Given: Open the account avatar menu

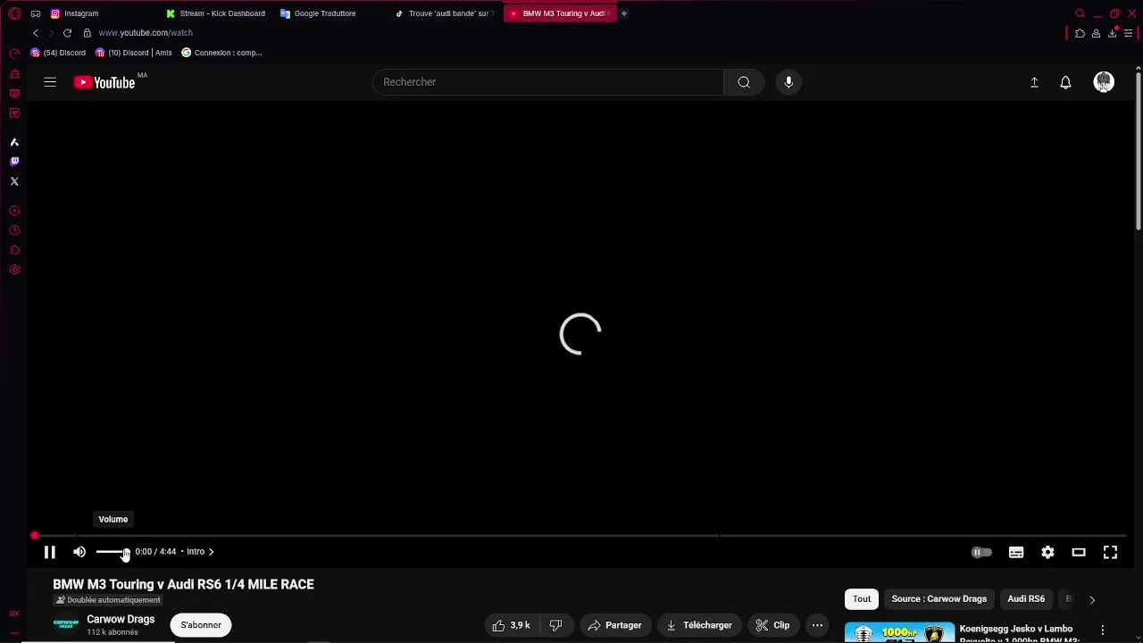Looking at the screenshot, I should click(x=1104, y=82).
